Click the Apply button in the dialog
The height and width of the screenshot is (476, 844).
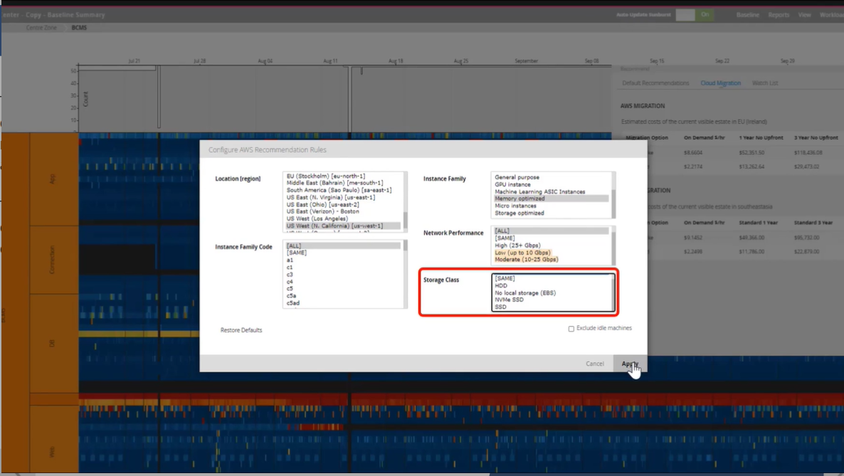[x=630, y=364]
